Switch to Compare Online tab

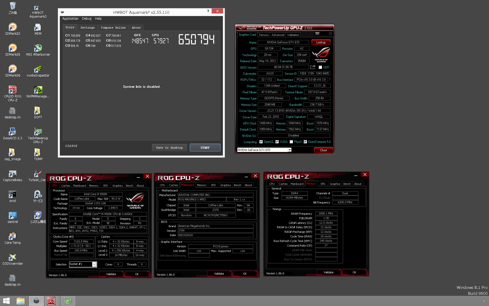(113, 28)
